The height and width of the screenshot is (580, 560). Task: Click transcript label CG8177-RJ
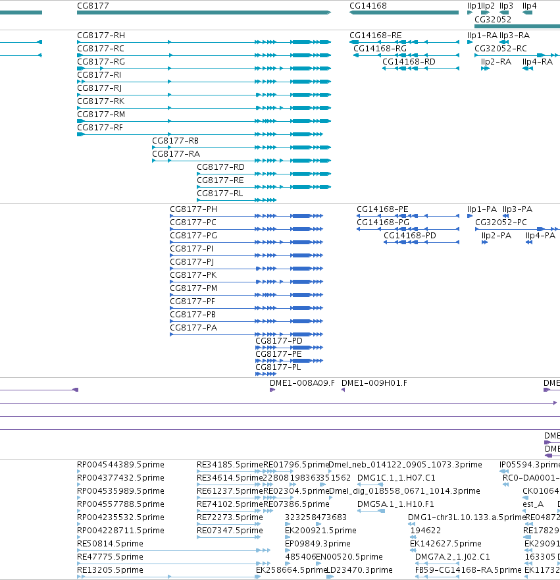tap(99, 88)
